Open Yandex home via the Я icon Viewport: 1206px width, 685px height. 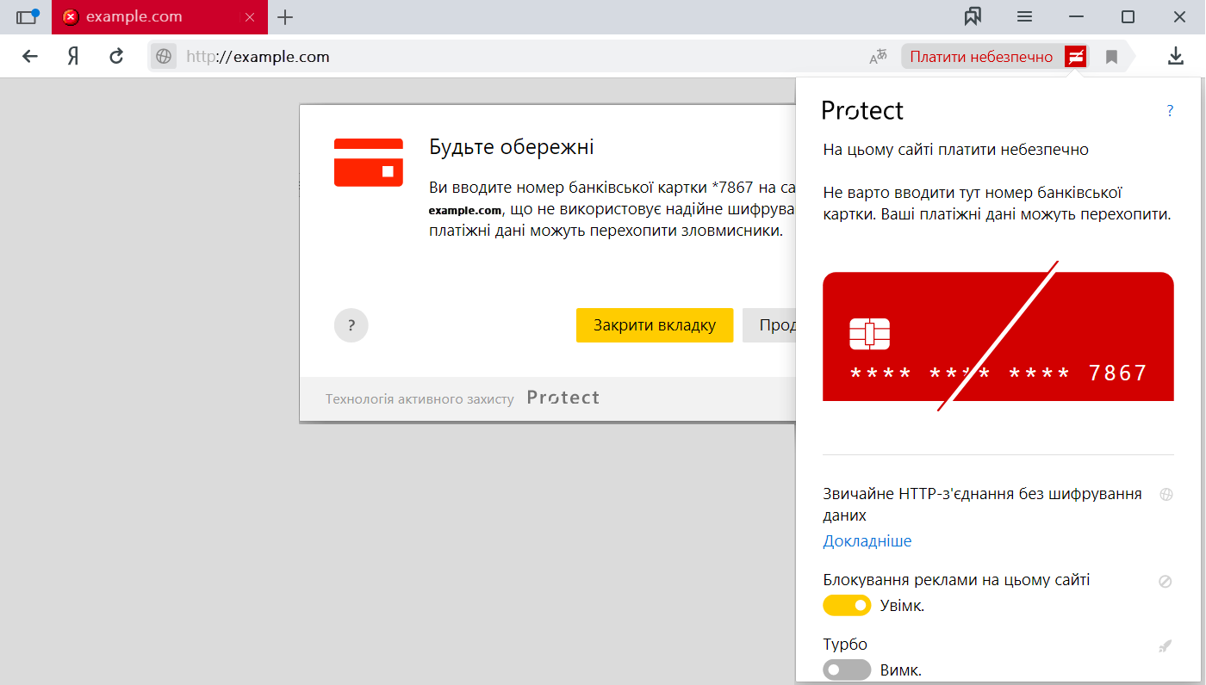tap(73, 57)
